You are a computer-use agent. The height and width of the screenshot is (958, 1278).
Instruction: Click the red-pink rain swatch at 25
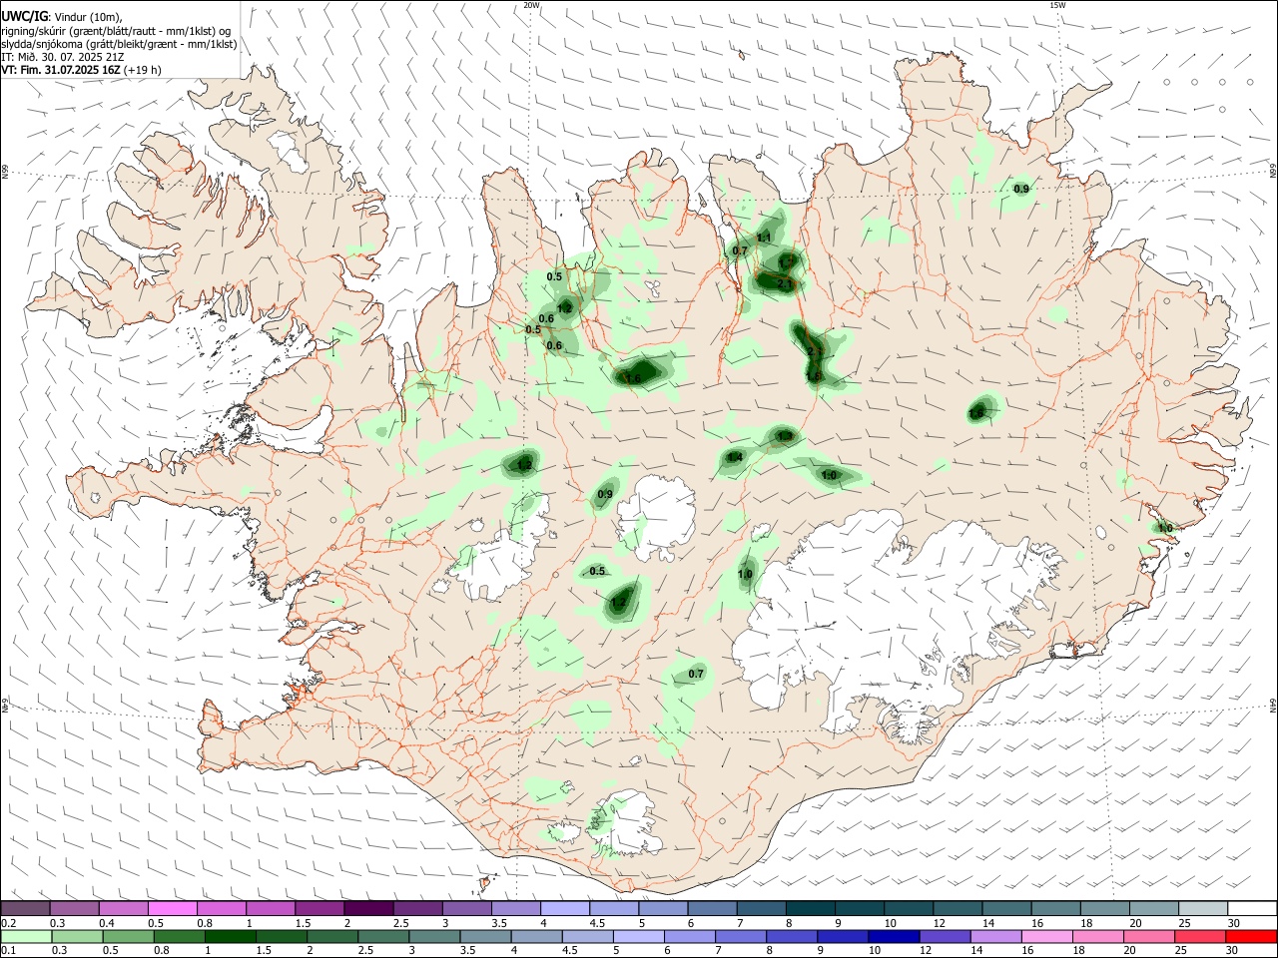1201,936
